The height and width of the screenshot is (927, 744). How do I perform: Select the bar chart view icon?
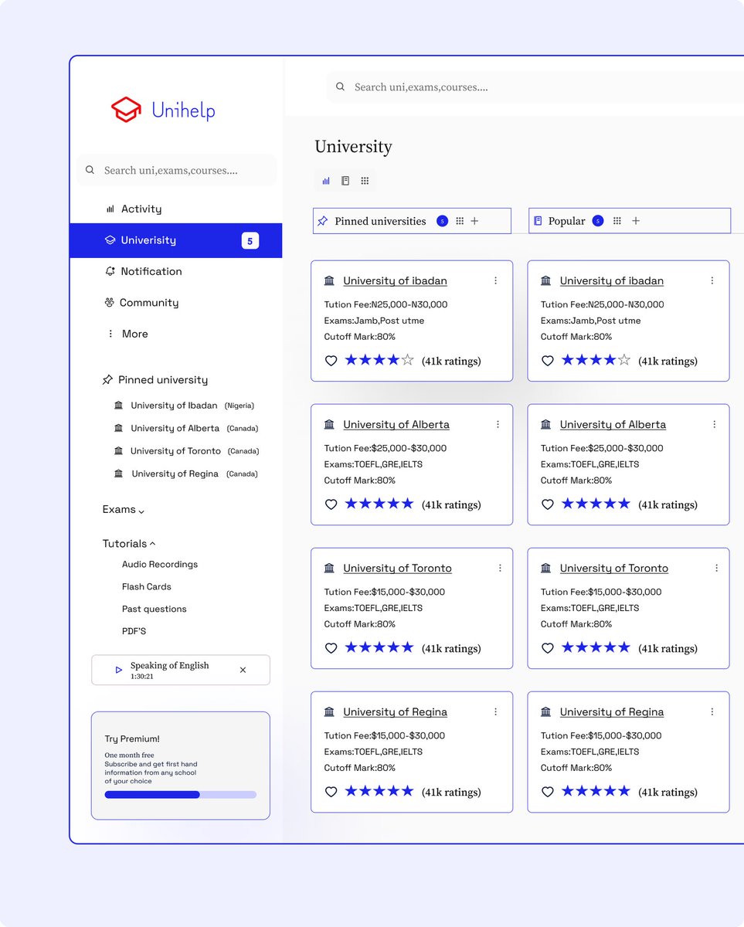click(325, 180)
